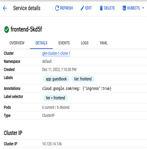Open the gke-cluster-1-clone-1 cluster link
The image size is (147, 149).
point(56,53)
